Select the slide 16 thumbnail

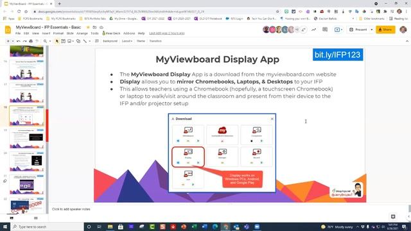pyautogui.click(x=26, y=70)
